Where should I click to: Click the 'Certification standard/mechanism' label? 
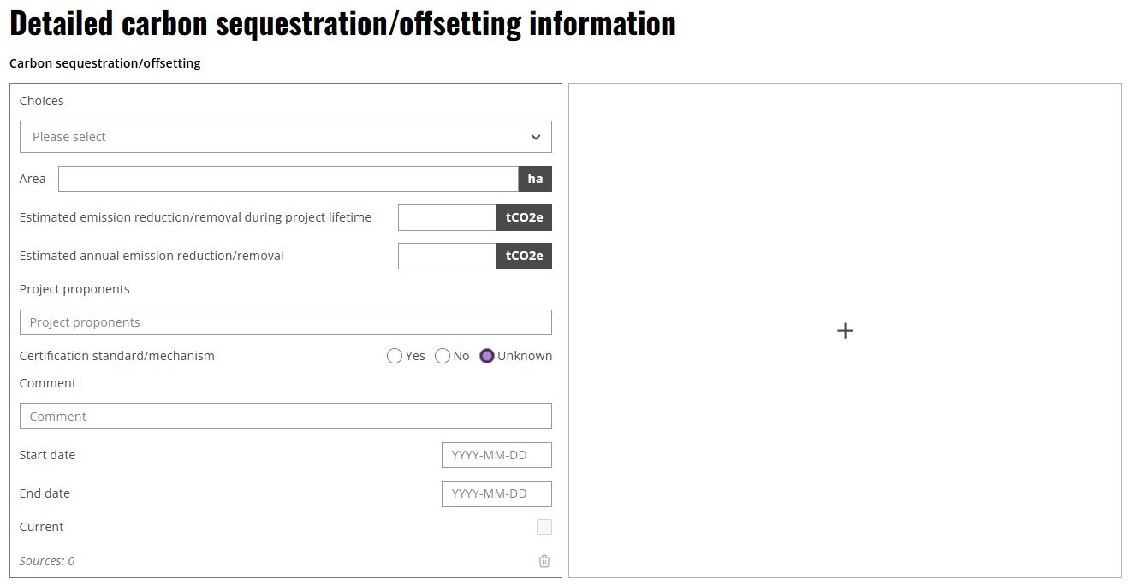click(117, 356)
